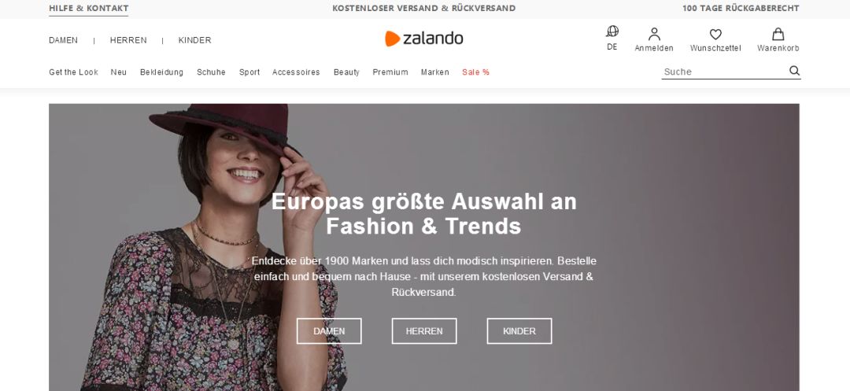
Task: Select the KINDER top category tab
Action: (194, 40)
